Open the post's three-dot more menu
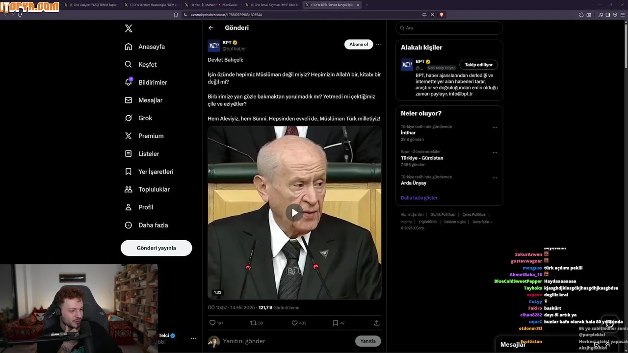Screen dimensions: 628x353 tap(378, 44)
